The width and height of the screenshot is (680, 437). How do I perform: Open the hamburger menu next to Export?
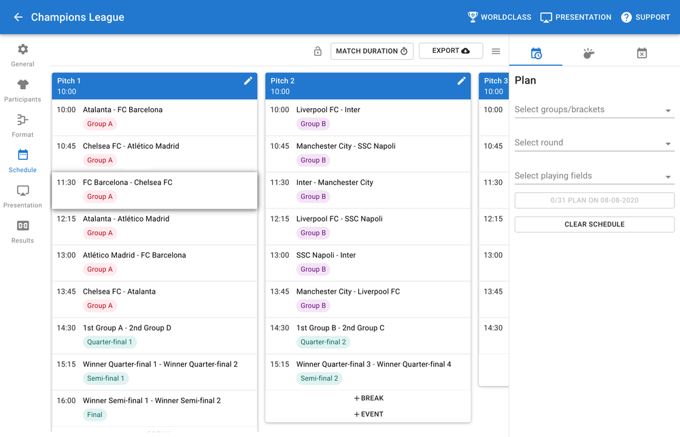pos(496,51)
